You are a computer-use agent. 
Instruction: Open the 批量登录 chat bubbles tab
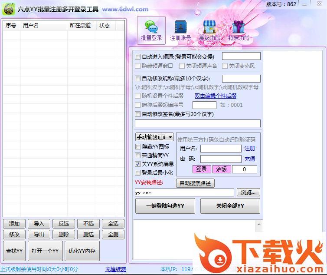tap(151, 30)
